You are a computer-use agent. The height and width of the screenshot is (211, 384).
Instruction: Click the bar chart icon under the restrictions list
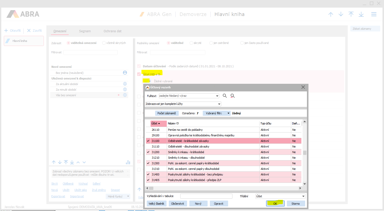point(128,162)
